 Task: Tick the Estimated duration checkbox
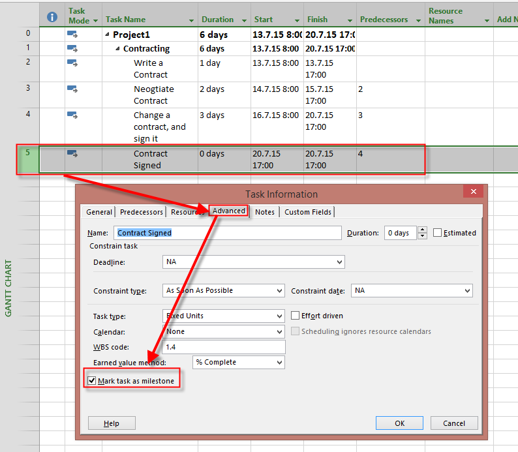point(438,233)
